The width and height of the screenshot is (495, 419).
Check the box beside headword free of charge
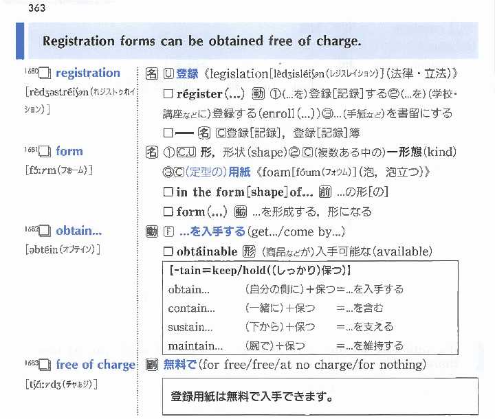click(45, 365)
